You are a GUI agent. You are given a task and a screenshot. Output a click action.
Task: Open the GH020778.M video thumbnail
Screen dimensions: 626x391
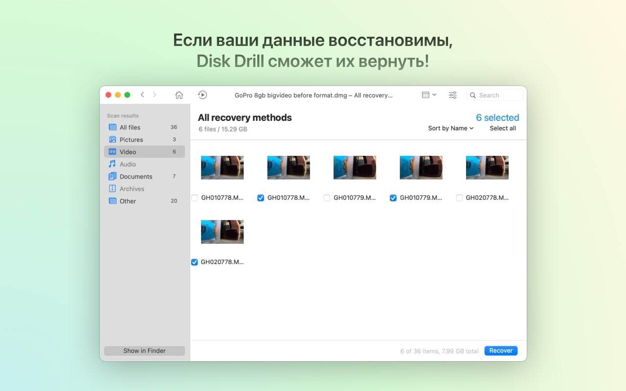point(222,231)
